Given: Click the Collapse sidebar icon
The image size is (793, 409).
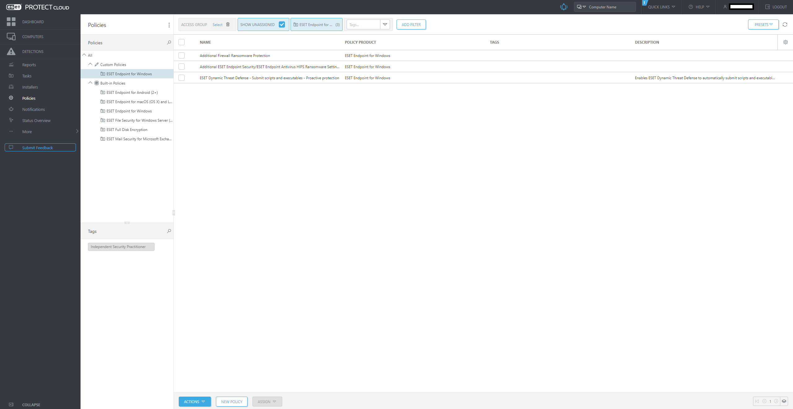Looking at the screenshot, I should (11, 405).
